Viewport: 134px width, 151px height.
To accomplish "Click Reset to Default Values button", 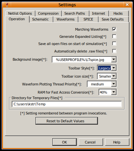I will coord(67,121).
